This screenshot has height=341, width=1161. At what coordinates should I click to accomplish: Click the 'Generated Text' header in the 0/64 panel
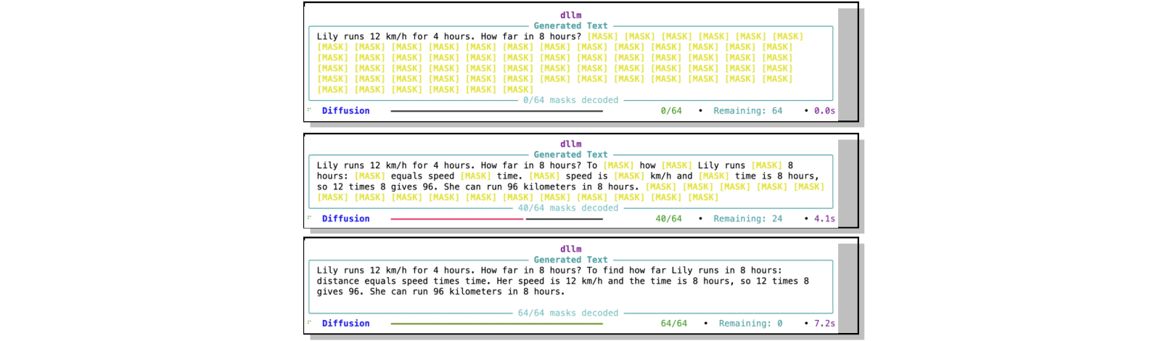(570, 26)
